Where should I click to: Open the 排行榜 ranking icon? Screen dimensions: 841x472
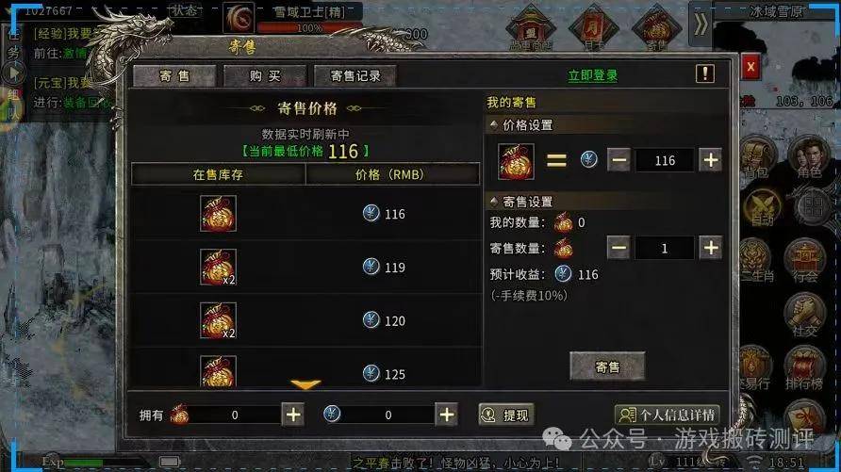pos(804,368)
